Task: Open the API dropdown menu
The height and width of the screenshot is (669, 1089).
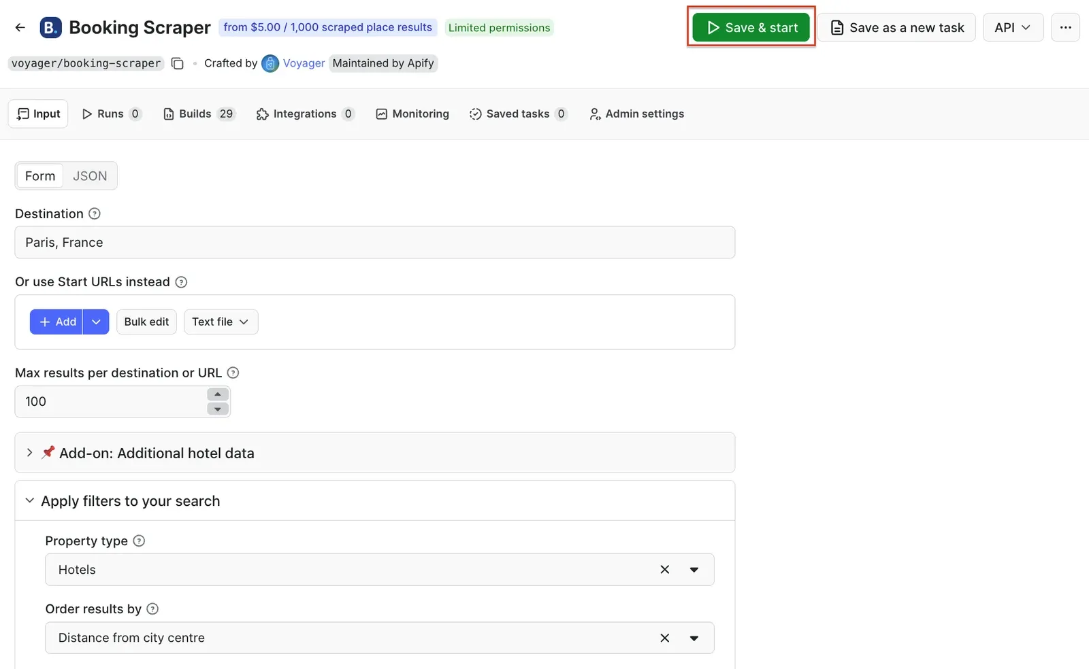Action: coord(1013,27)
